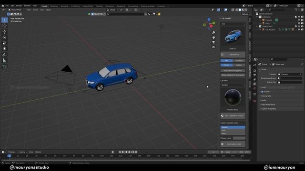Click the Car Rig armature icon
The width and height of the screenshot is (305, 171).
[264, 29]
